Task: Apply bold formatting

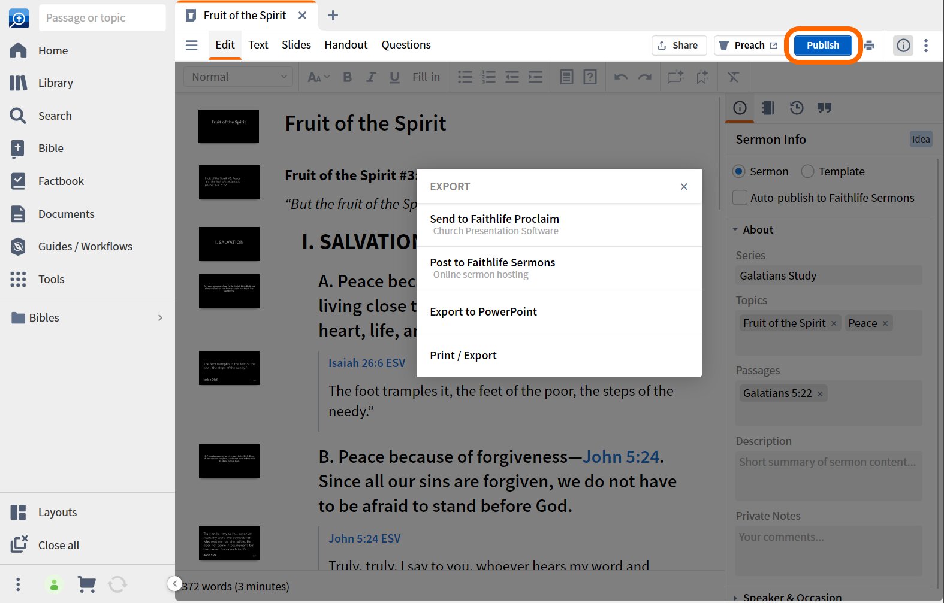Action: 347,77
